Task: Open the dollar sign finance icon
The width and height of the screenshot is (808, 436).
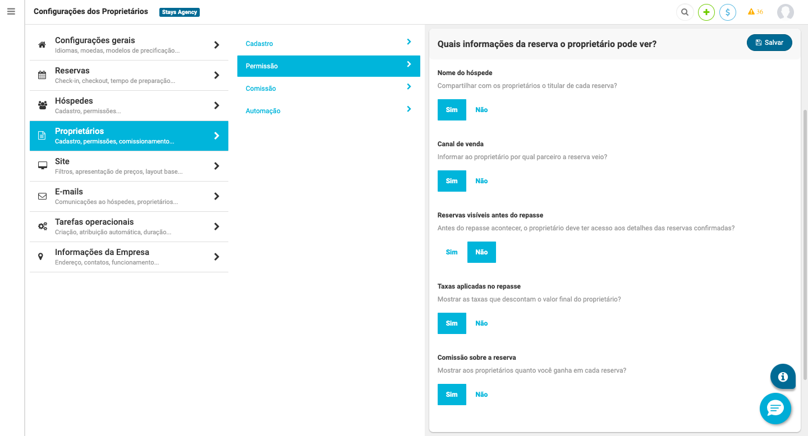Action: (x=728, y=12)
